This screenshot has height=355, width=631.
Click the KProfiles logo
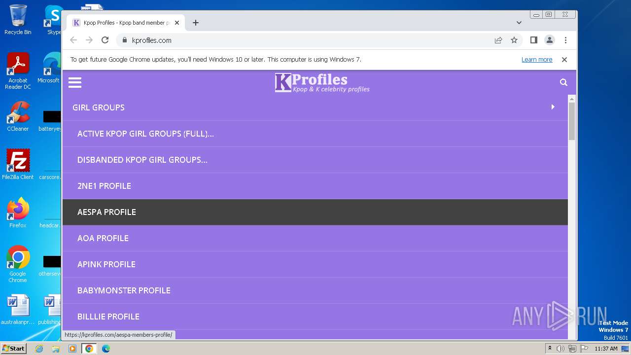(x=322, y=83)
